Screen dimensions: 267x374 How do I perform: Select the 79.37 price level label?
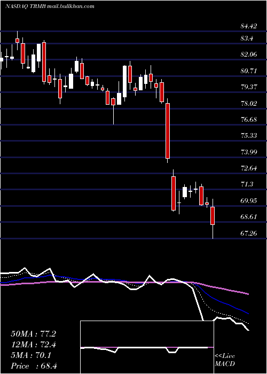coord(249,87)
